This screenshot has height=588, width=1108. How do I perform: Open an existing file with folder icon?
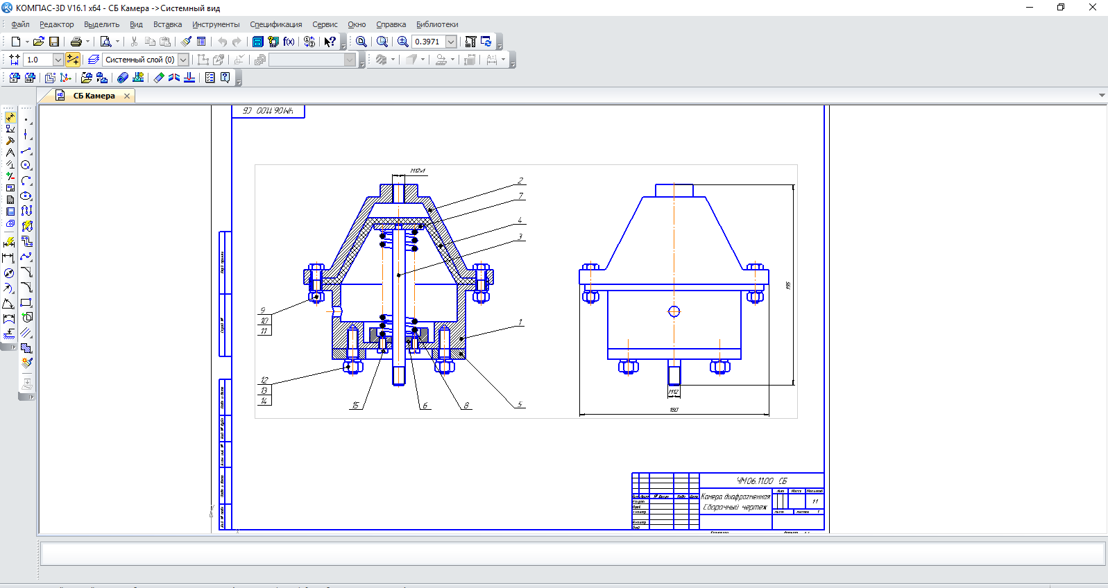tap(39, 42)
